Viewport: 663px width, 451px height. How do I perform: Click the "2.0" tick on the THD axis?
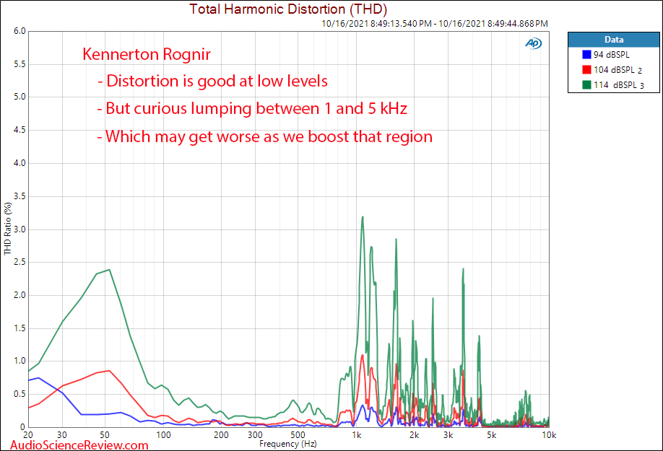[x=20, y=295]
